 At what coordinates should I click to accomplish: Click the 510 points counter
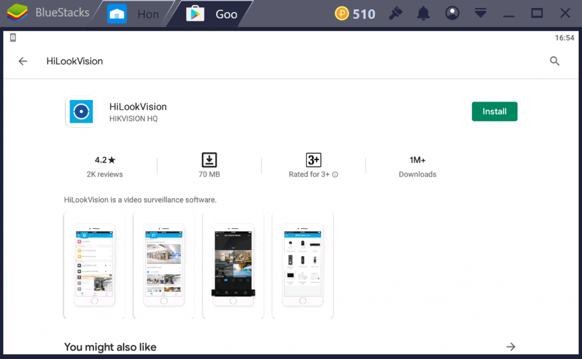(x=364, y=14)
